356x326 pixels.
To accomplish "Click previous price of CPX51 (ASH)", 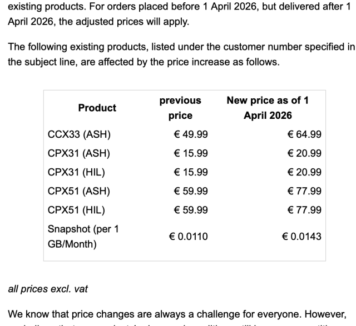I will pos(191,191).
